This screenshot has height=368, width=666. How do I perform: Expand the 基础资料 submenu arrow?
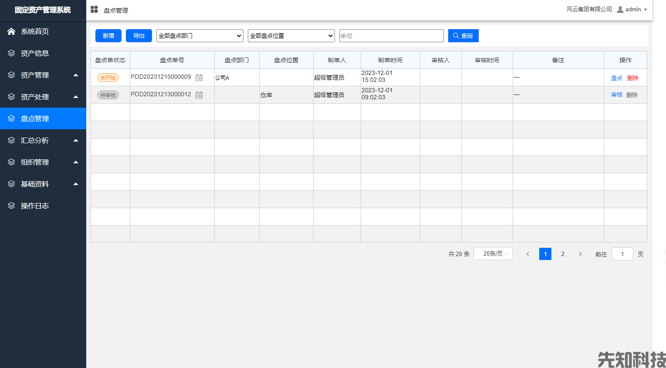(76, 184)
